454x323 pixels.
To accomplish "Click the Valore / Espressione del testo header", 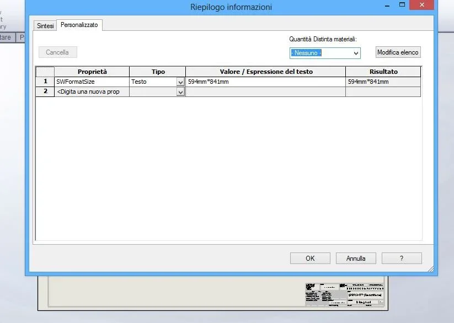I will (265, 72).
